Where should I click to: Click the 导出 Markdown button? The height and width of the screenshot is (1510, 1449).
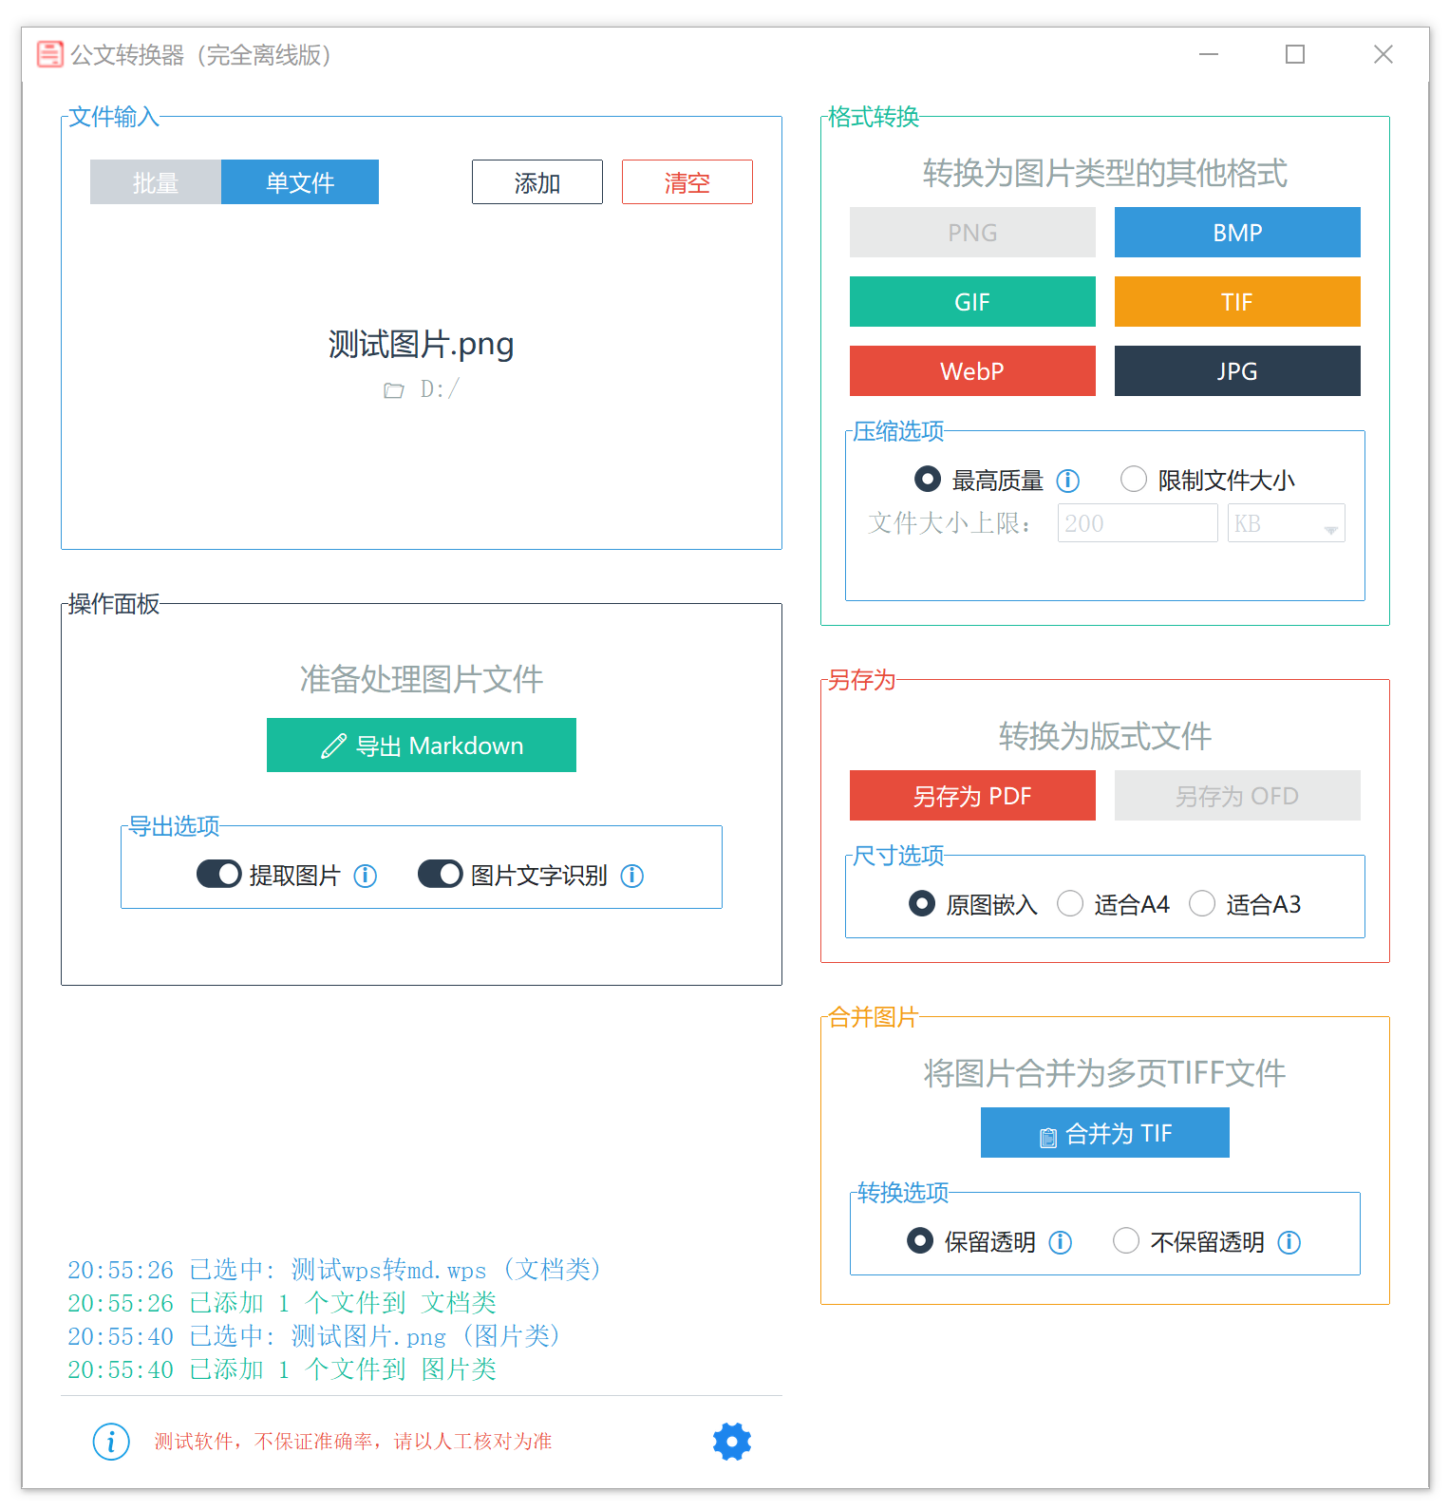pos(422,746)
